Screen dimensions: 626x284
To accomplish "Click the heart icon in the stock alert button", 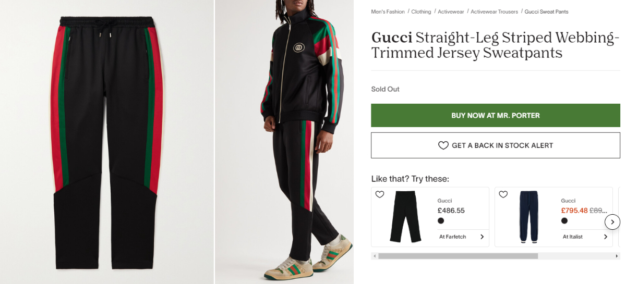I will [443, 145].
